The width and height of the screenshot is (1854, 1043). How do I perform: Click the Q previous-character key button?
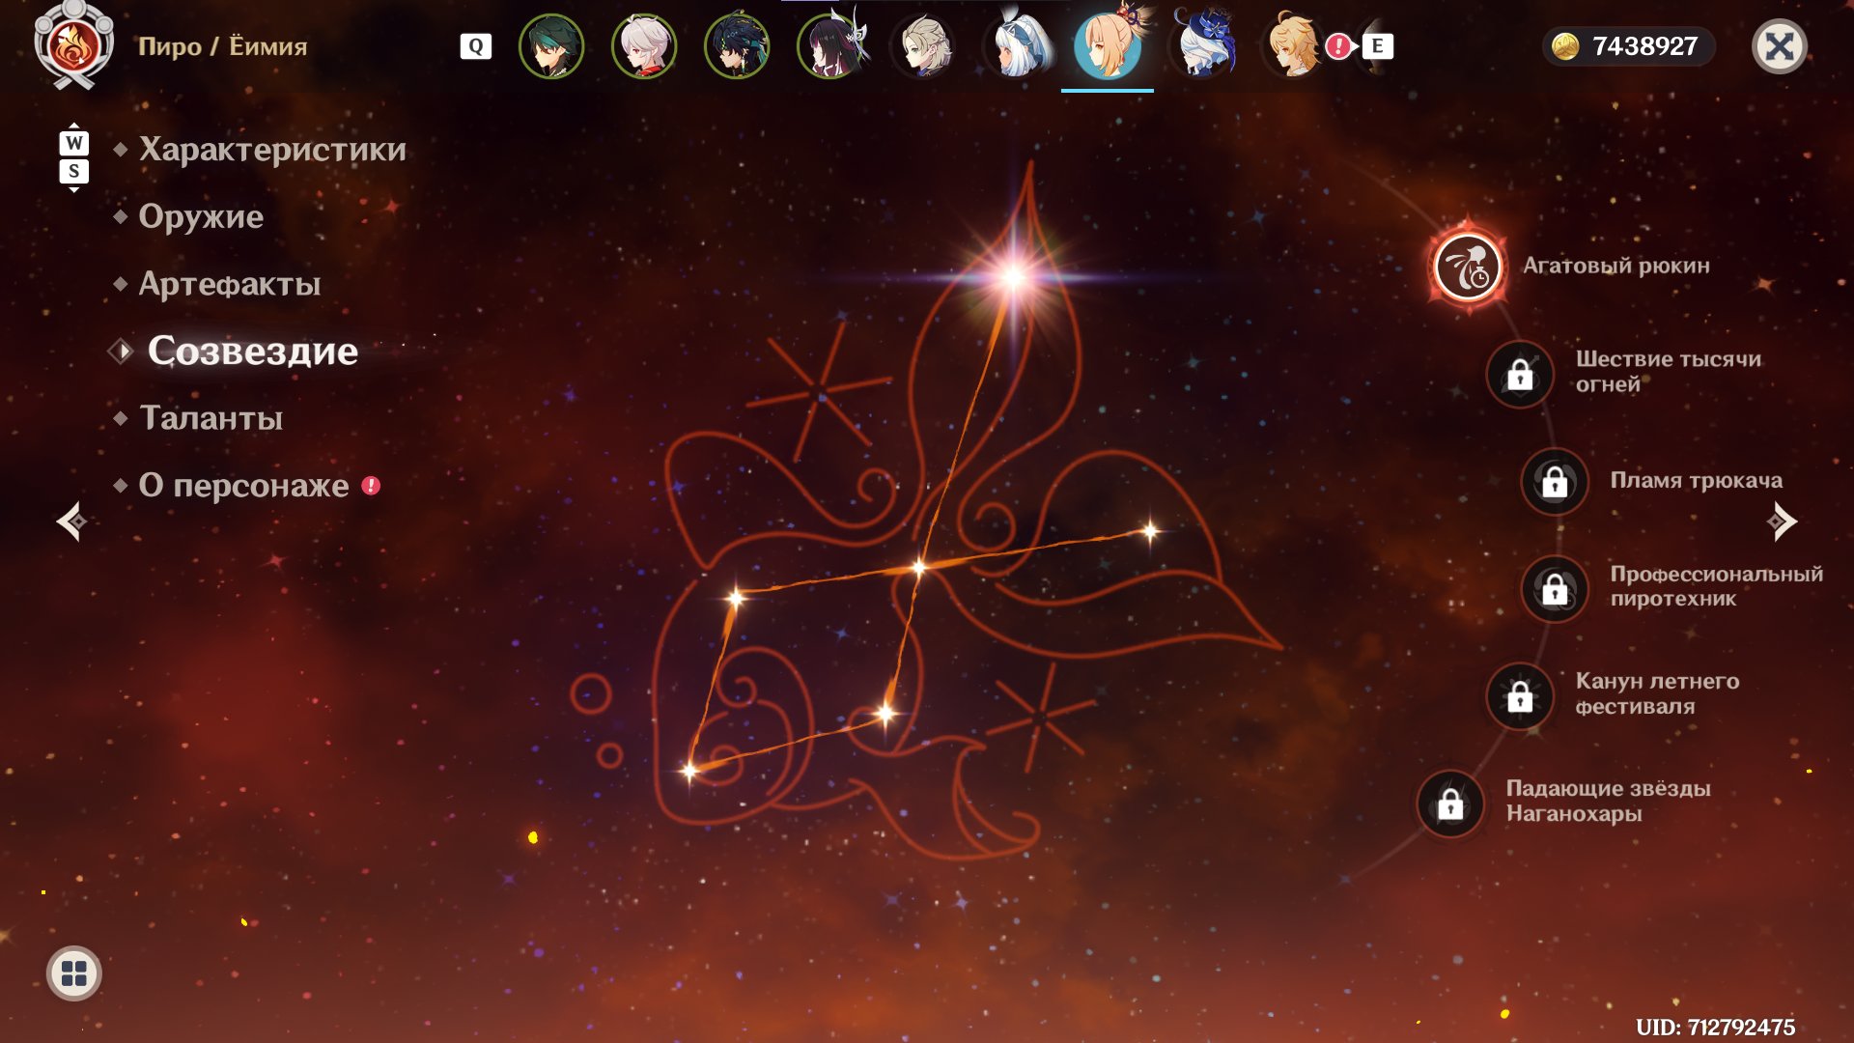click(x=476, y=46)
